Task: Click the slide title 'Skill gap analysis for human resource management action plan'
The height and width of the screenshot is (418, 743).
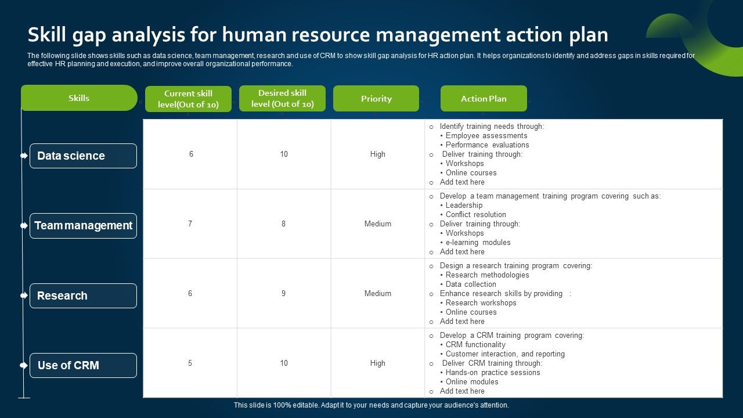Action: coord(318,35)
